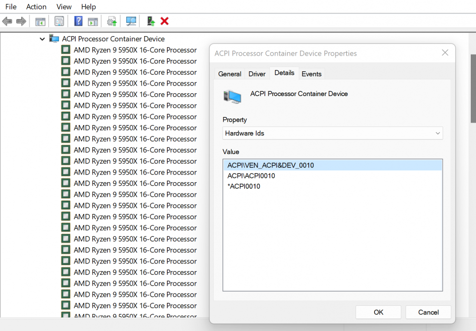This screenshot has height=331, width=476.
Task: Scan for hardware changes with monitor icon
Action: click(x=131, y=21)
